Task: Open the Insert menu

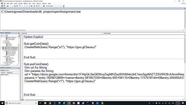Action: (16, 3)
